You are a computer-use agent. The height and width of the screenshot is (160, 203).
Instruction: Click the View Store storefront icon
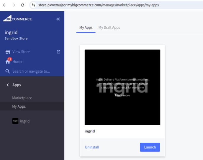pos(8,52)
